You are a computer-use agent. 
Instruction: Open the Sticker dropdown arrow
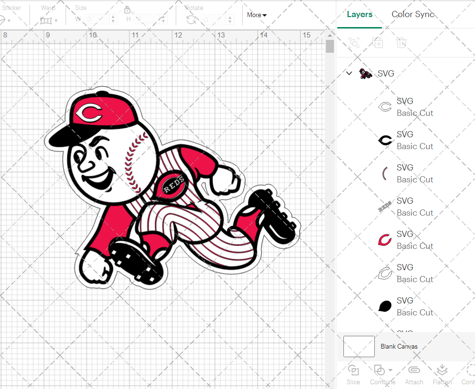click(9, 20)
